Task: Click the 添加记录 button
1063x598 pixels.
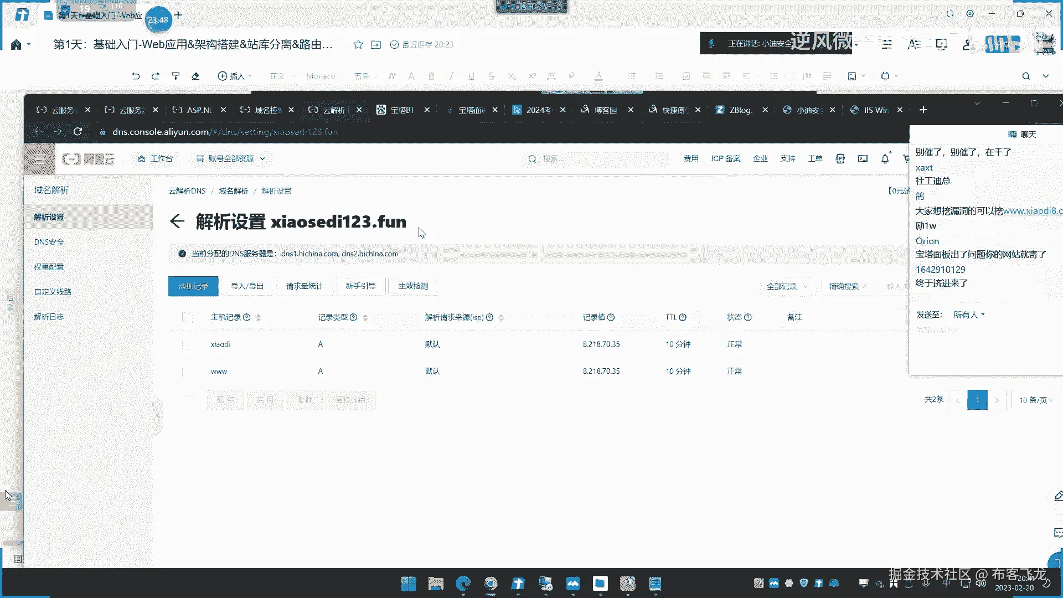Action: [x=193, y=286]
